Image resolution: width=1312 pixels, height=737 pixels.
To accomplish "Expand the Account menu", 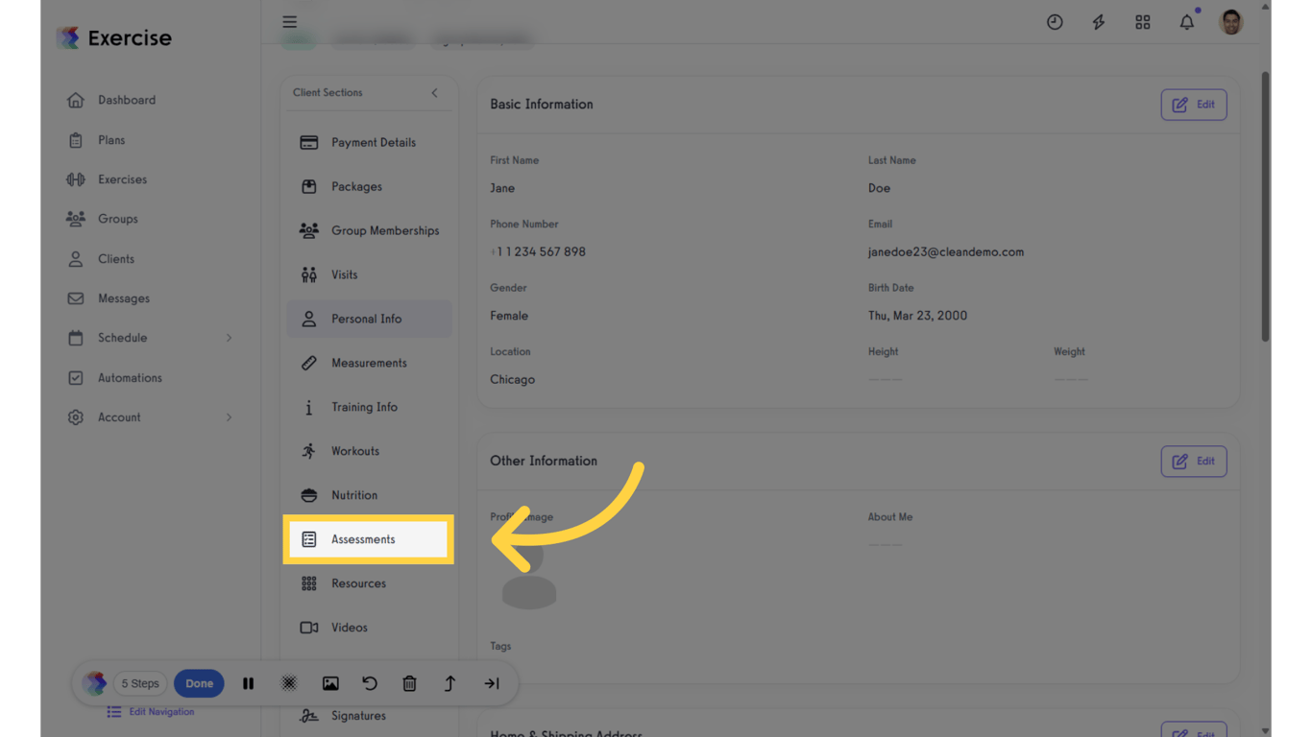I will (119, 416).
